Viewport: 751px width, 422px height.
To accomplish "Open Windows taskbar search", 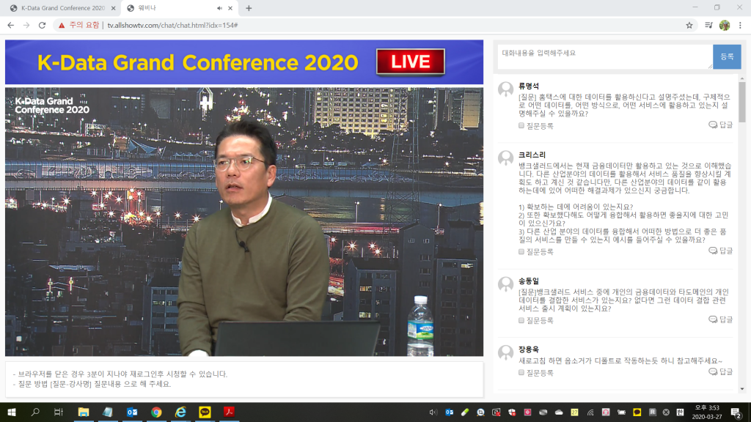I will click(35, 412).
